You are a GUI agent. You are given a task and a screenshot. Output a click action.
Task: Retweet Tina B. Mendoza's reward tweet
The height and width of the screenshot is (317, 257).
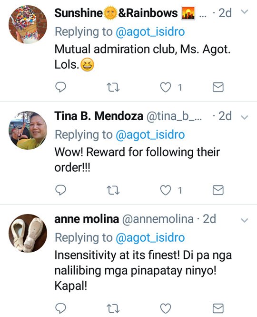click(x=113, y=190)
